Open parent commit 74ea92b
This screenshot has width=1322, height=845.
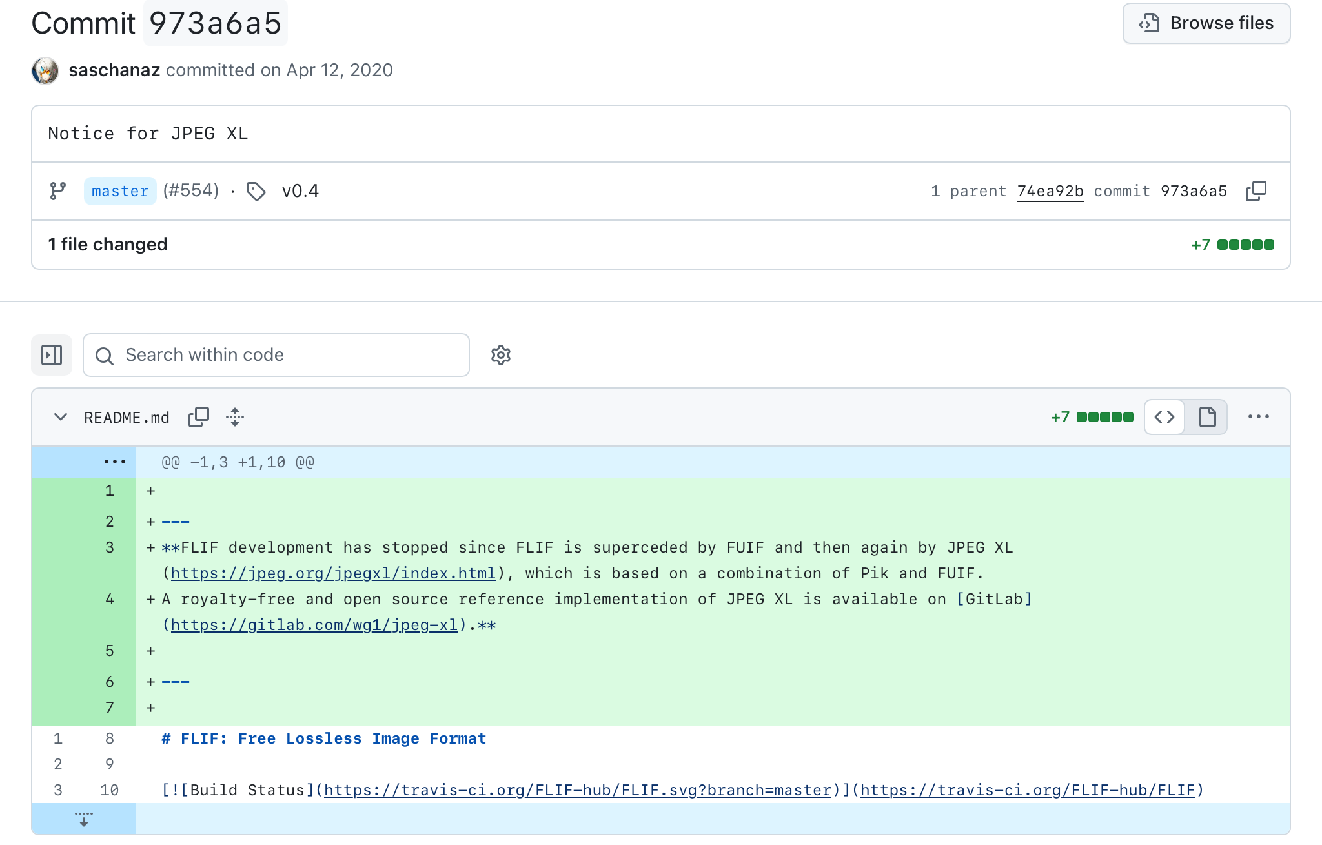tap(1050, 191)
